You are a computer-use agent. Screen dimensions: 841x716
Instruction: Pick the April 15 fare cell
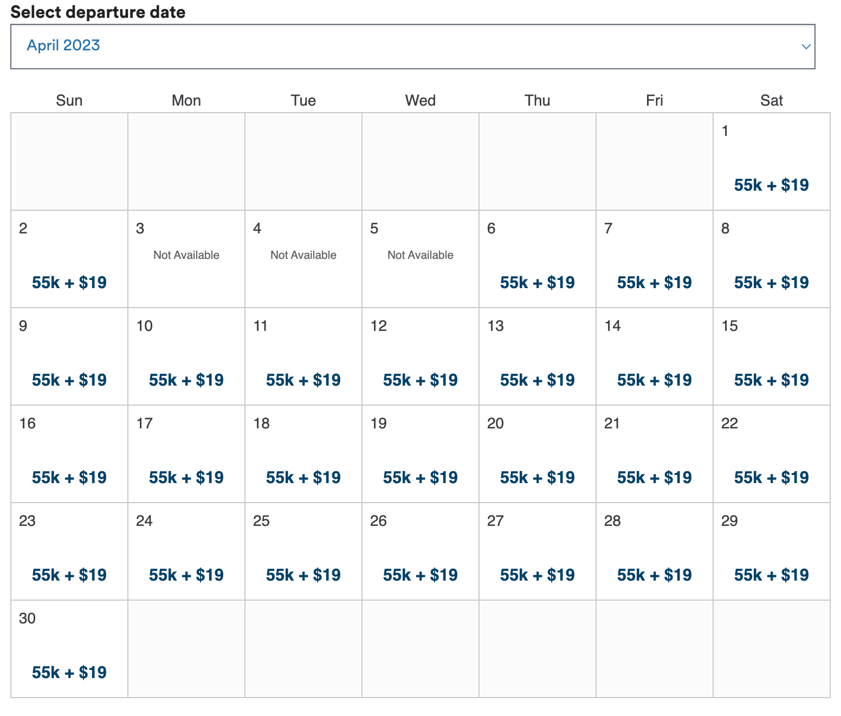coord(772,356)
